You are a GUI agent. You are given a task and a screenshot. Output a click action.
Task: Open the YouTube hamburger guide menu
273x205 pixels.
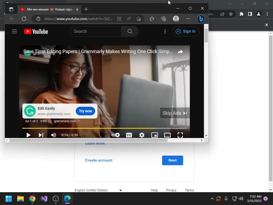[14, 31]
